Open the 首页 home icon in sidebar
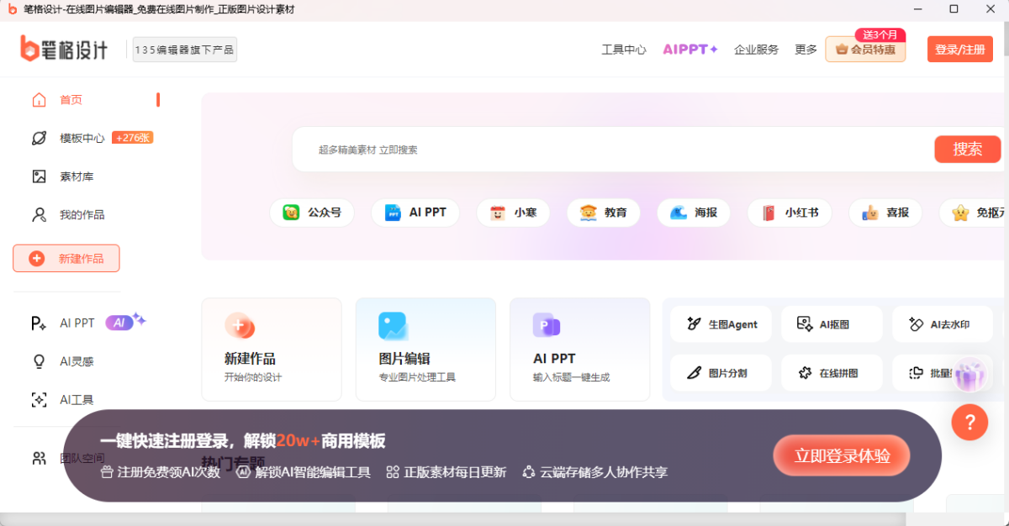The height and width of the screenshot is (526, 1009). tap(39, 100)
